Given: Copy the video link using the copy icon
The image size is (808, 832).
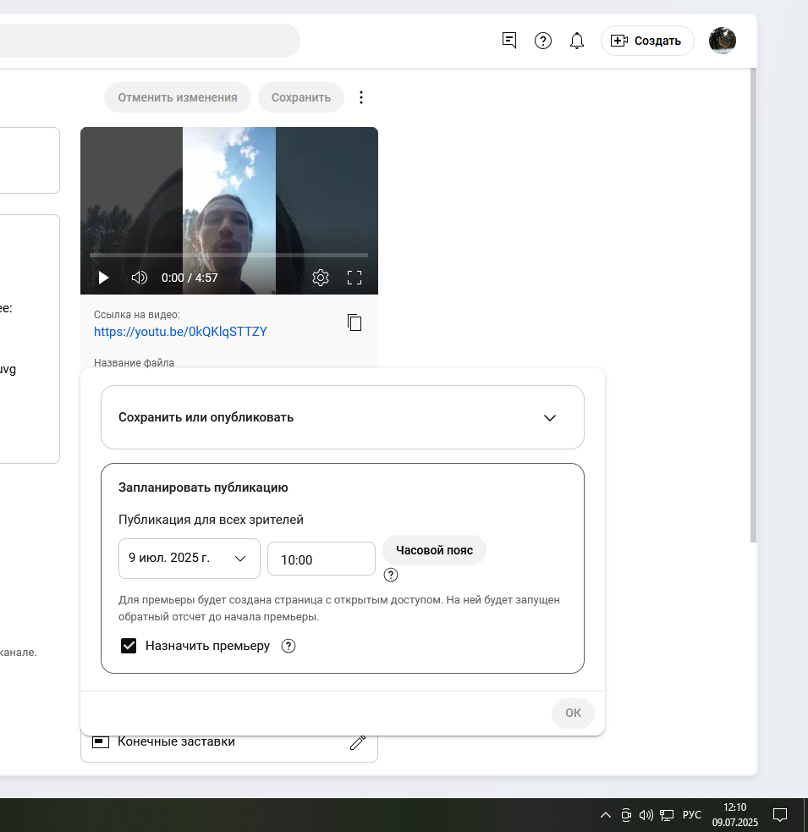Looking at the screenshot, I should [354, 322].
